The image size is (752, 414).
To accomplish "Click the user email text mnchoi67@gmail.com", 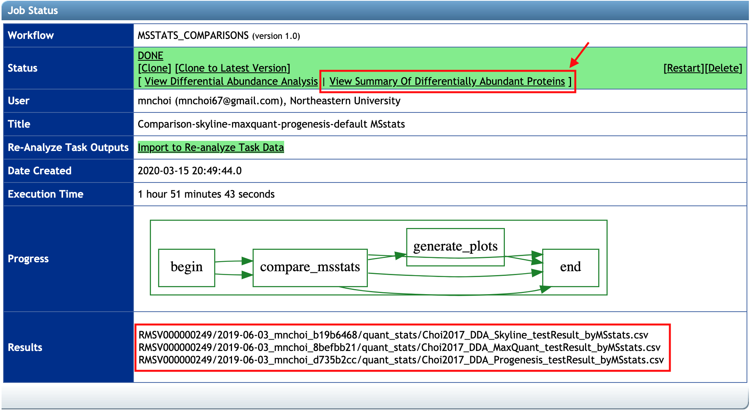I will (x=228, y=101).
